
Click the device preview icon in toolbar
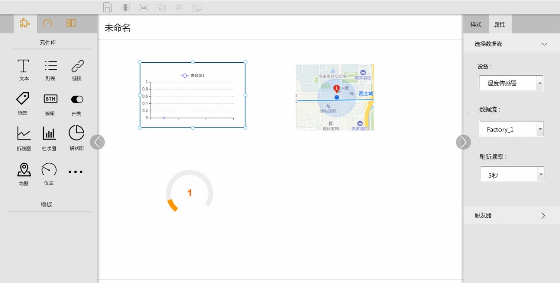pos(197,7)
